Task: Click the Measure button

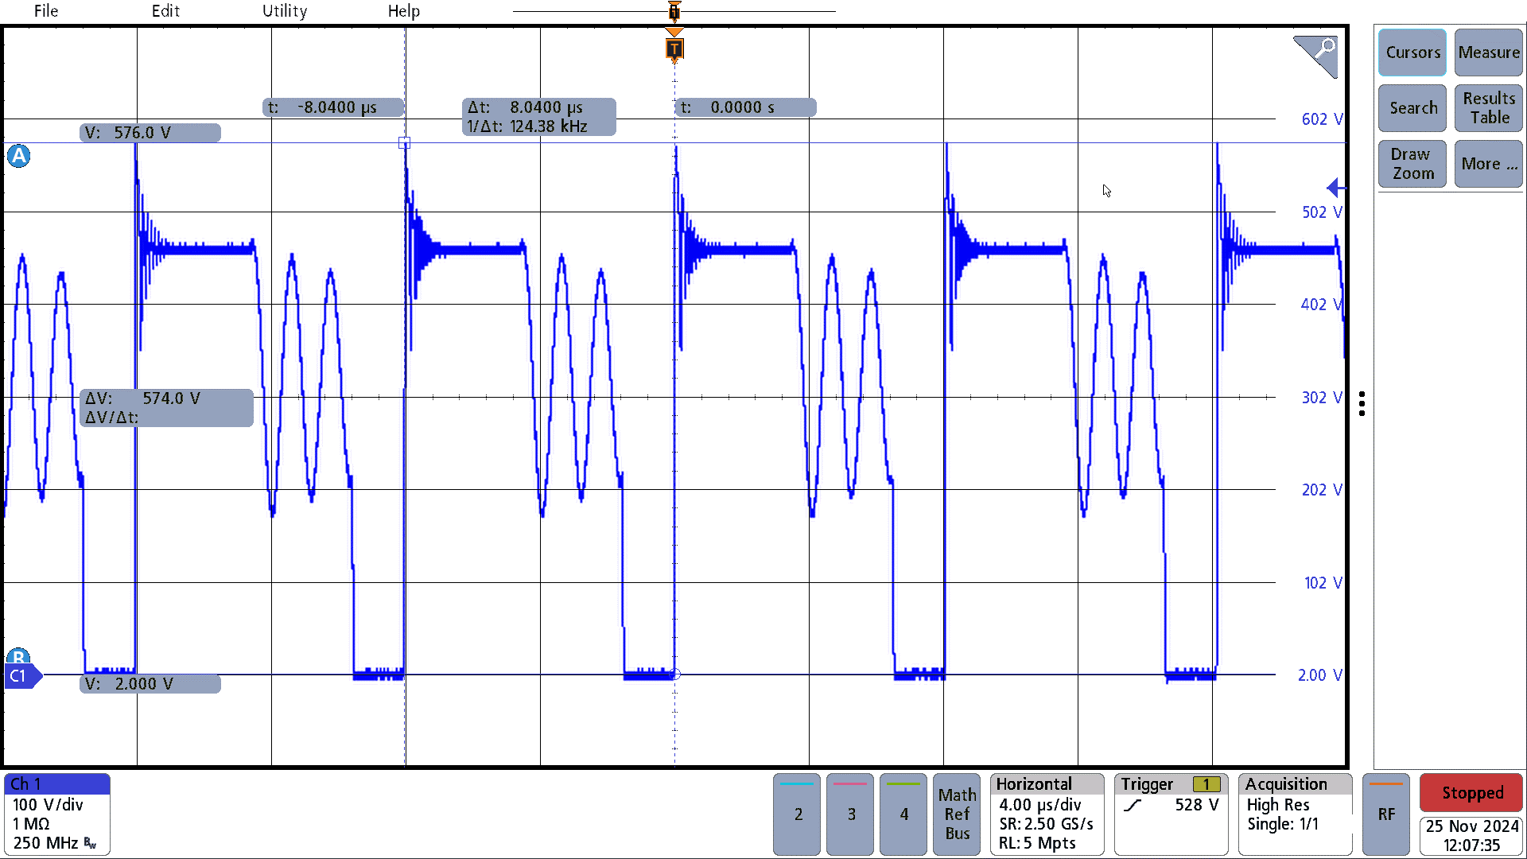Action: tap(1489, 52)
